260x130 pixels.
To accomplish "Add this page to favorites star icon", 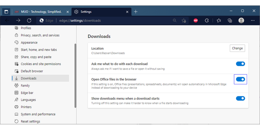I will tap(184, 20).
